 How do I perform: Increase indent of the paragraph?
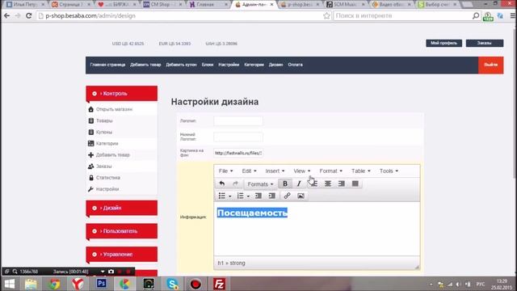pos(271,196)
